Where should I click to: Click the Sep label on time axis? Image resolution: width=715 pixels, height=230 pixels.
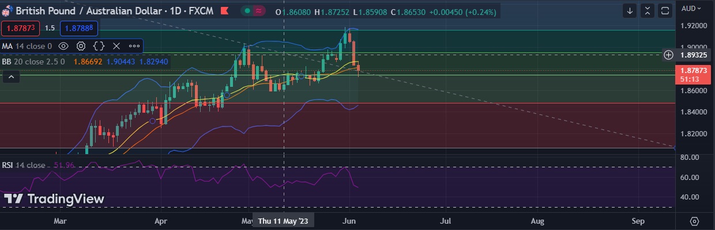tap(638, 221)
